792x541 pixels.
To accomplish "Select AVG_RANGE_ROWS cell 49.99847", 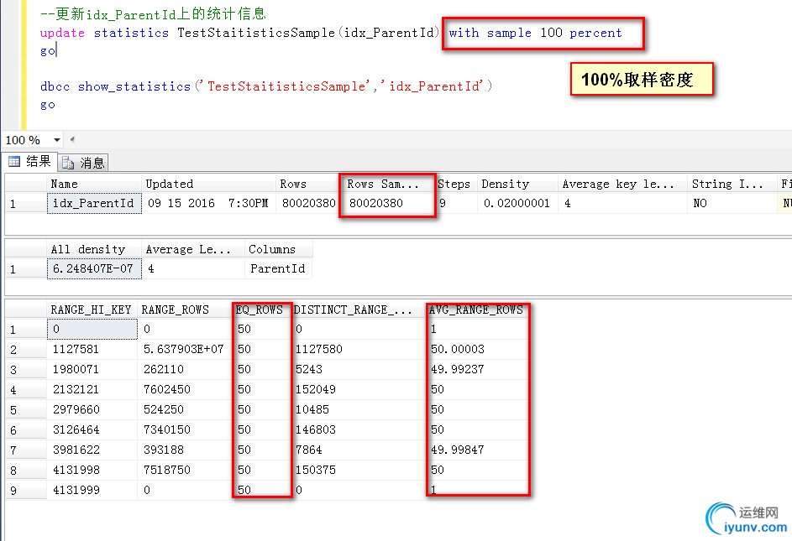I will (477, 450).
